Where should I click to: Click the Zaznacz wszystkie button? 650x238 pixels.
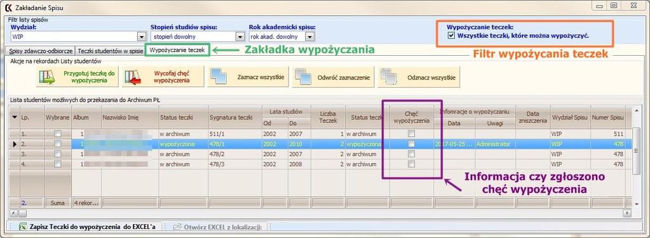pyautogui.click(x=248, y=77)
